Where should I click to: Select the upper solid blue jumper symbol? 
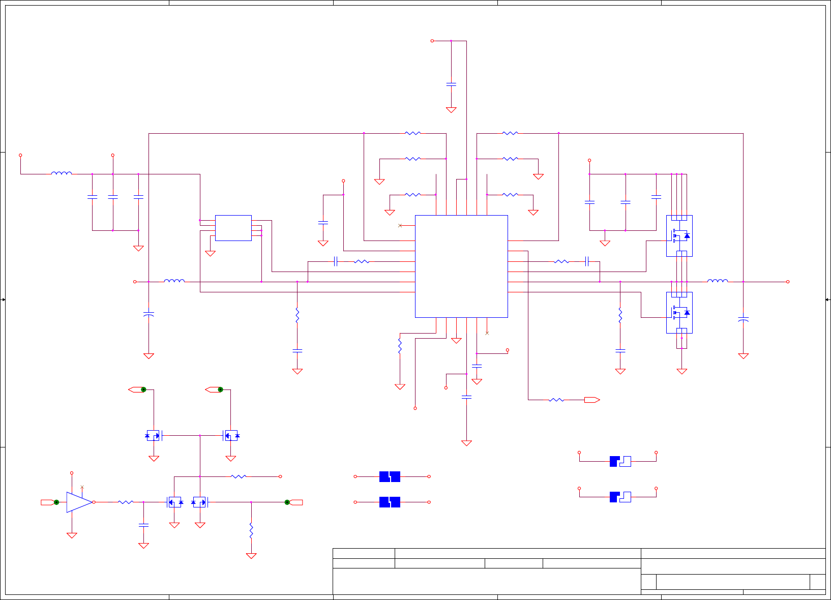tap(390, 476)
